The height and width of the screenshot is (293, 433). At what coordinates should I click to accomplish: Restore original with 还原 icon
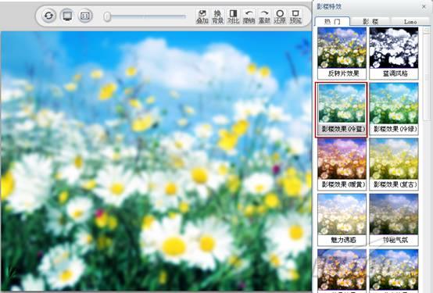(280, 16)
